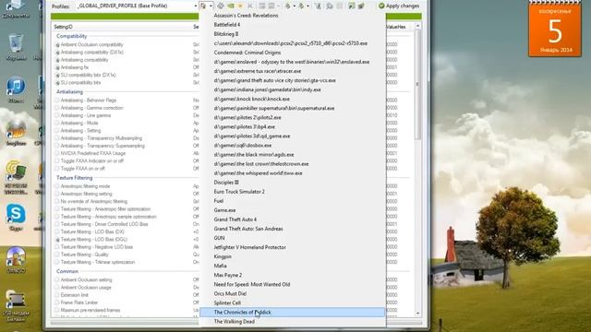Open the Skype desktop shortcut
The image size is (591, 332).
(16, 218)
